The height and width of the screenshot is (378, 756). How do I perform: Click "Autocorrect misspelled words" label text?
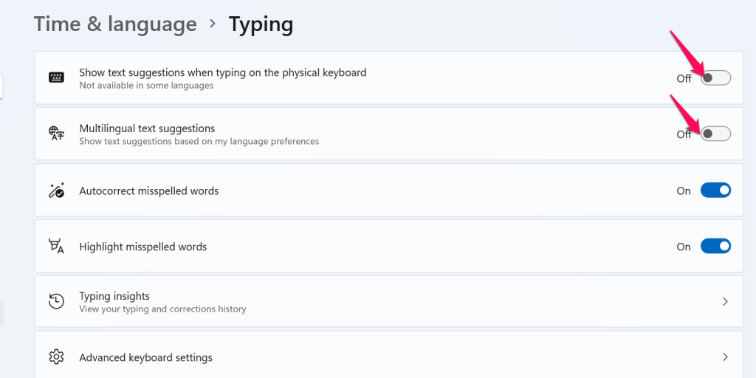149,190
